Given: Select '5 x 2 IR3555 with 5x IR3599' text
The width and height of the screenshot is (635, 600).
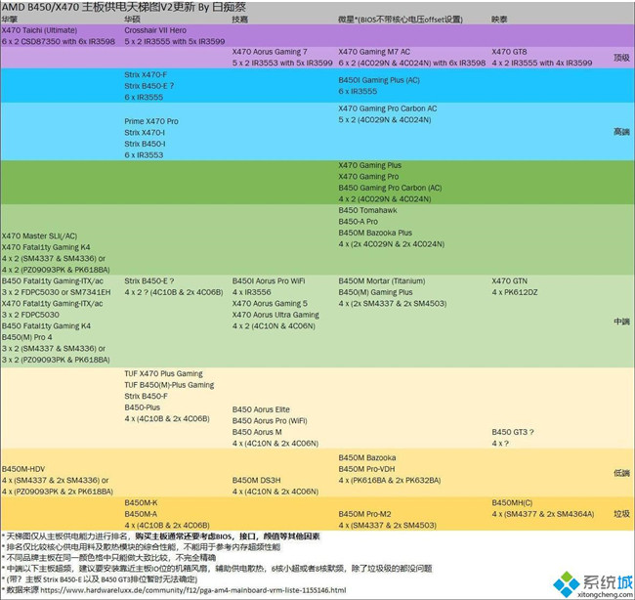Looking at the screenshot, I should (x=175, y=41).
